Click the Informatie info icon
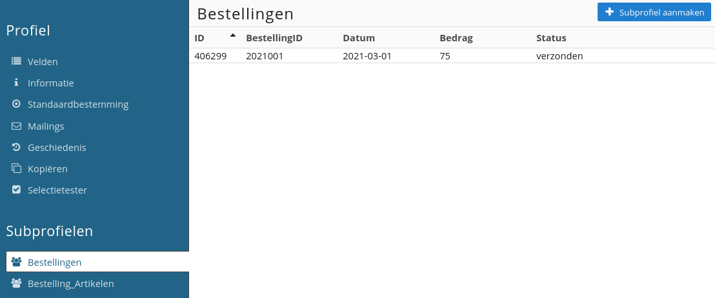 (x=16, y=83)
